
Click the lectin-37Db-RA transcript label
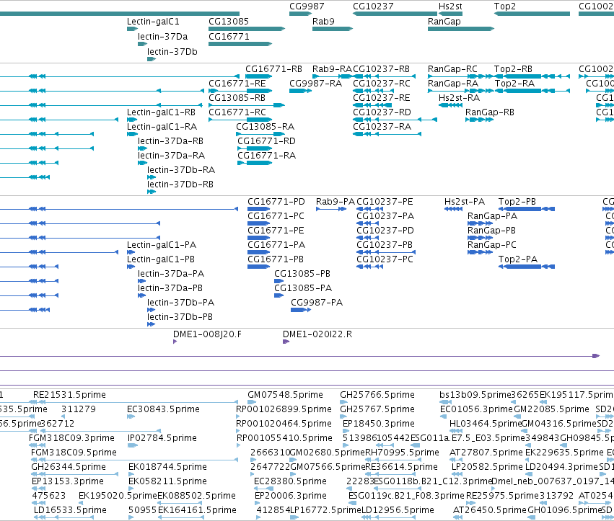pos(181,170)
